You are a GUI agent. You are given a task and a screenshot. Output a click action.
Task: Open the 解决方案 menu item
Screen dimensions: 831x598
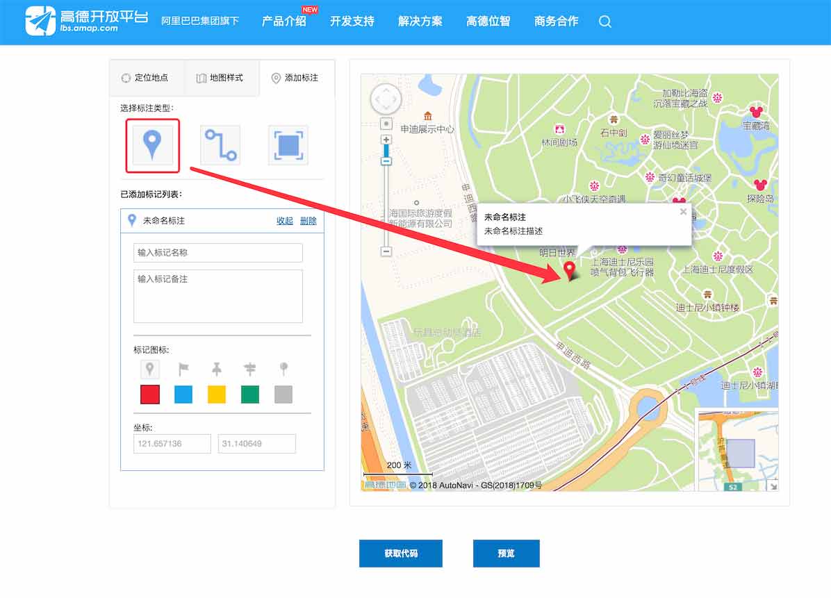pos(420,22)
